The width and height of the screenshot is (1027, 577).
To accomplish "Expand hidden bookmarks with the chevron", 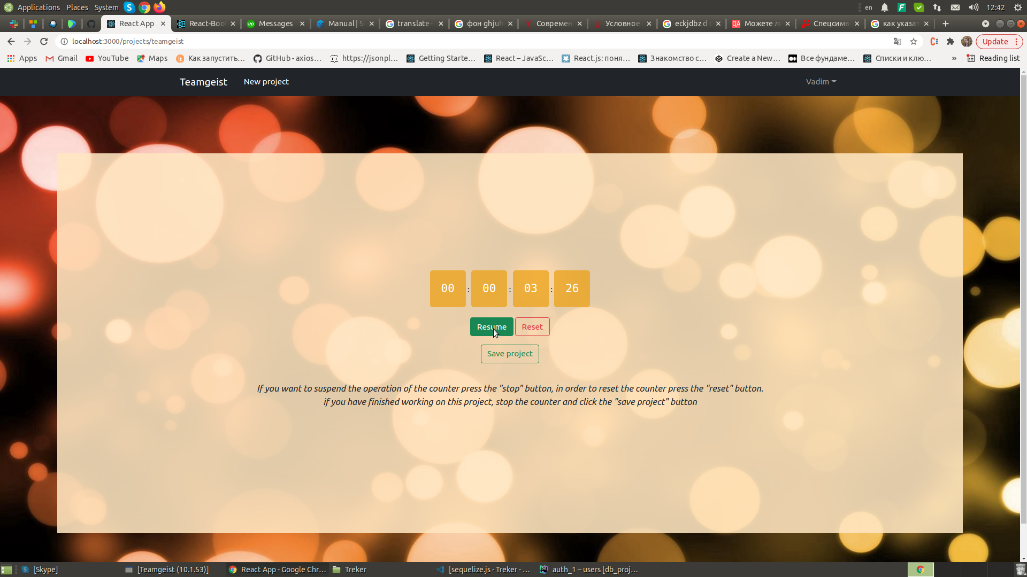I will pyautogui.click(x=954, y=58).
